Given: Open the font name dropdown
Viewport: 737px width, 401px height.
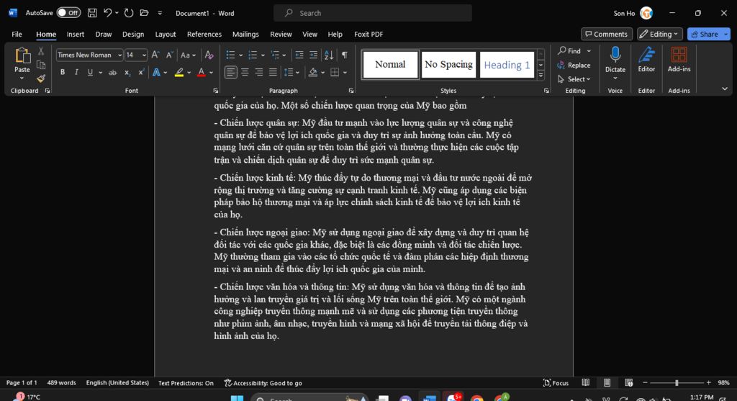Looking at the screenshot, I should pos(120,55).
